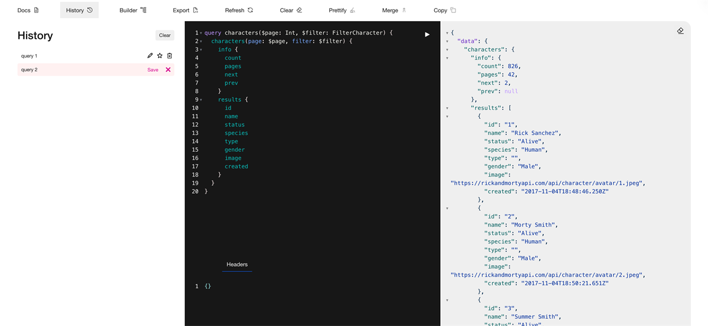
Task: Click the pencil edit icon for query 1
Action: coord(150,56)
